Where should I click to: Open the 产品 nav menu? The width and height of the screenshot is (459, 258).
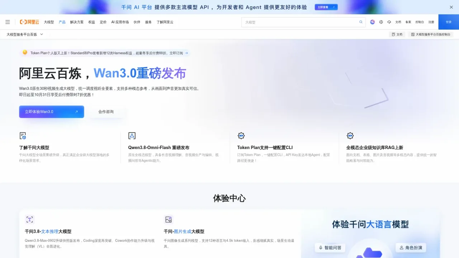point(62,22)
